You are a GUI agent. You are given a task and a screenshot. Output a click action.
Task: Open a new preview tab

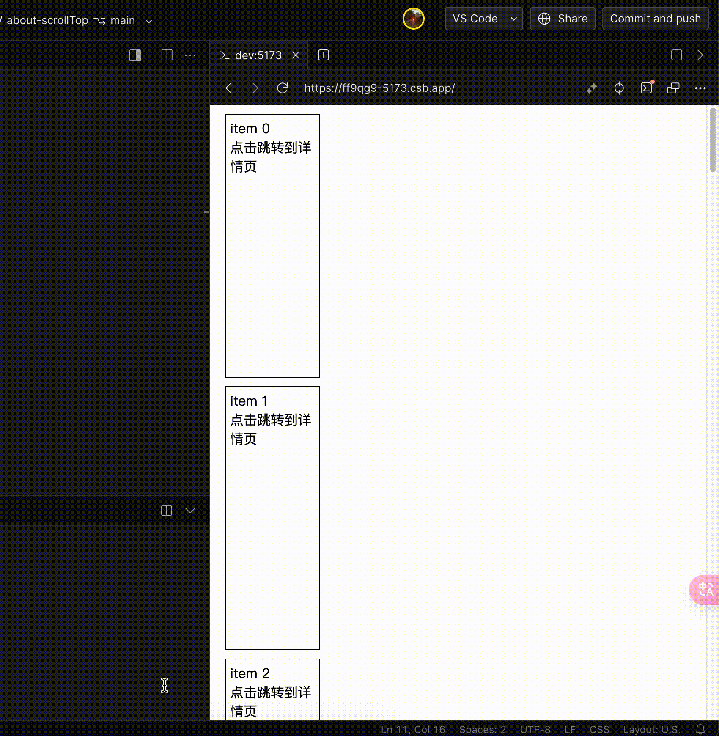(323, 55)
